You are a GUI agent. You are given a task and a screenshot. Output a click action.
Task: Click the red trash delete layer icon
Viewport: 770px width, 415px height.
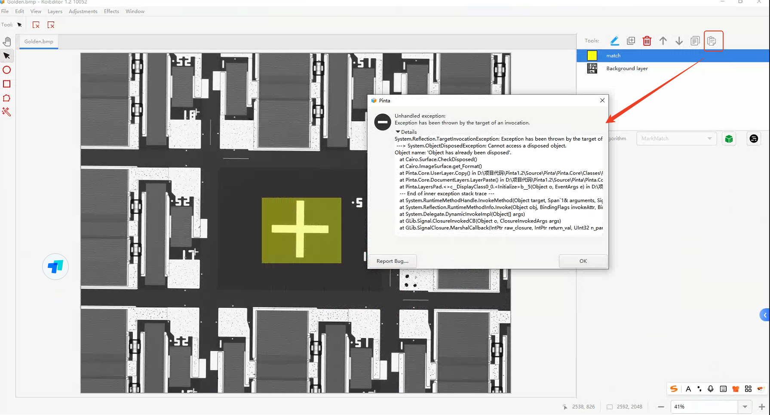click(647, 41)
